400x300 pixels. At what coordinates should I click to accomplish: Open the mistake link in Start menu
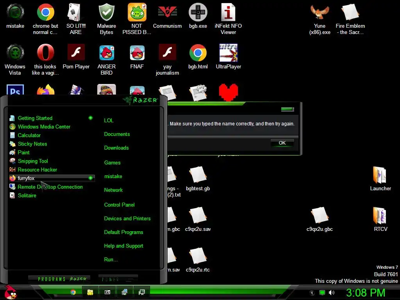(113, 176)
